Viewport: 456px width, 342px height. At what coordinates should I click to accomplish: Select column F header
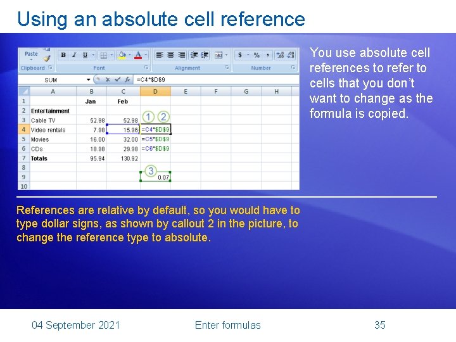216,92
